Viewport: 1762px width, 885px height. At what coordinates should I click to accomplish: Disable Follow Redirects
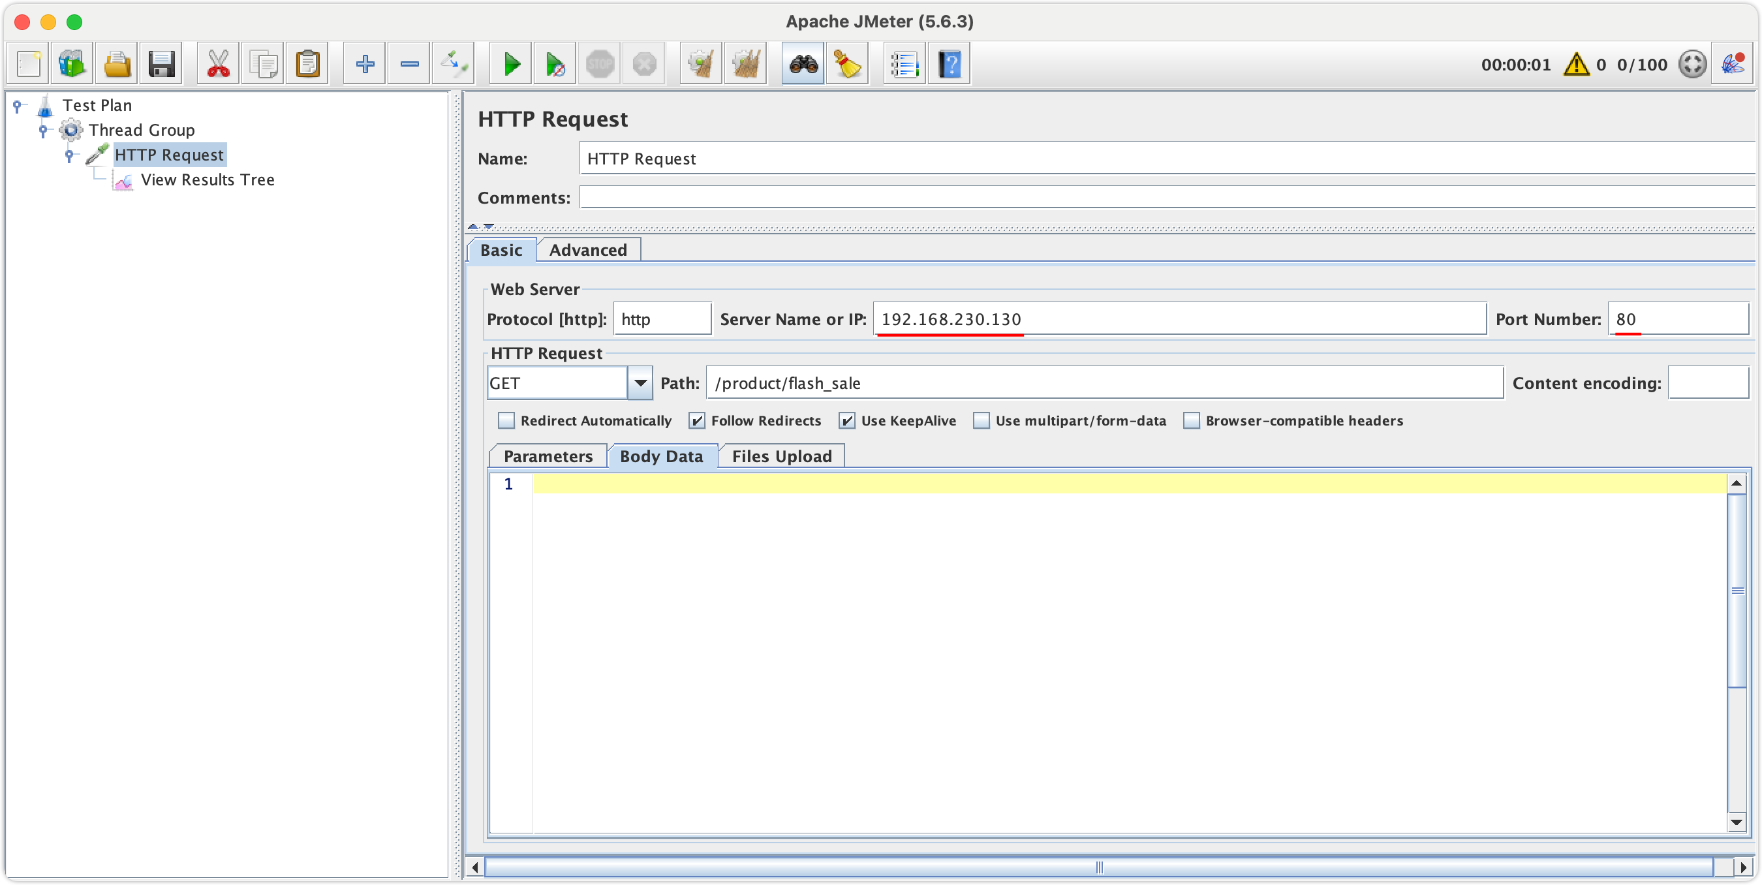[x=696, y=420]
